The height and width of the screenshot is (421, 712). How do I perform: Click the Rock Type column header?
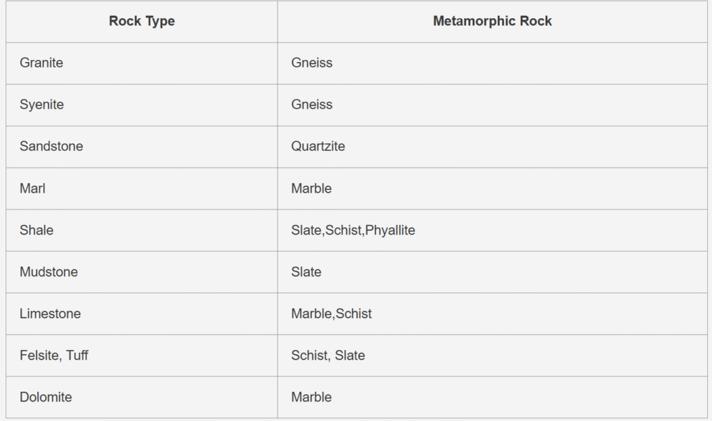pyautogui.click(x=142, y=22)
